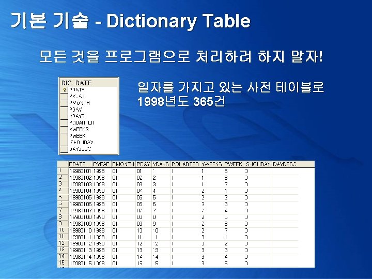Viewport: 372px width, 279px height.
Task: Select DAYDESC field in DIC_DATE field list
Action: click(80, 149)
